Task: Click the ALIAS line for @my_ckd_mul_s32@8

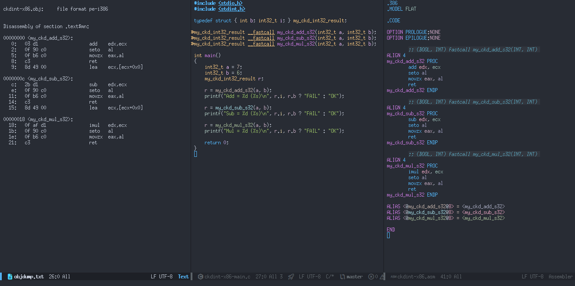Action: (x=446, y=218)
